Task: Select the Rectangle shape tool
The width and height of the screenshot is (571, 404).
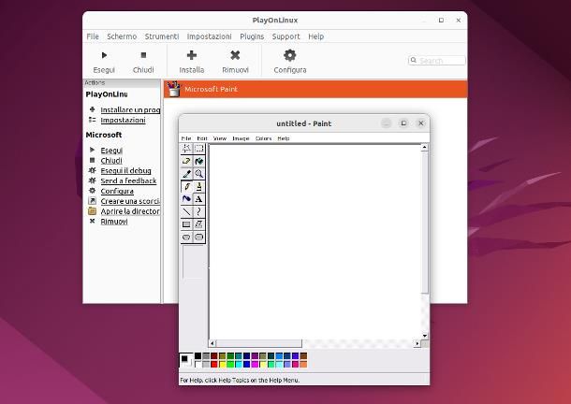Action: click(x=186, y=224)
